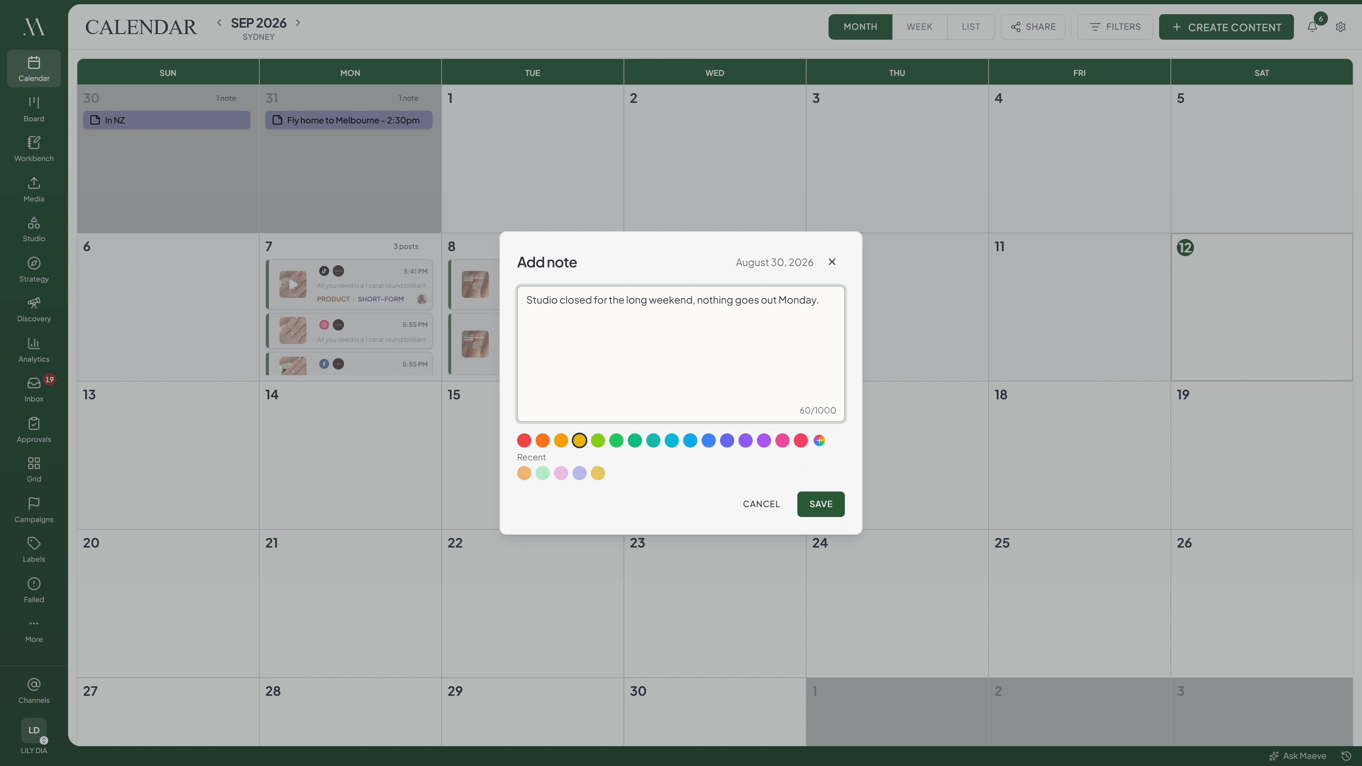
Task: Open the Labels page
Action: pyautogui.click(x=34, y=550)
